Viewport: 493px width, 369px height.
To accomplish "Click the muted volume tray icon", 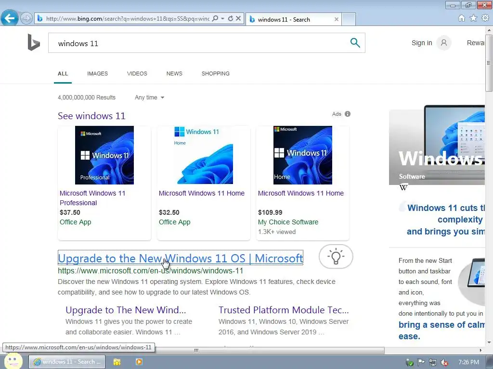I will tap(444, 362).
